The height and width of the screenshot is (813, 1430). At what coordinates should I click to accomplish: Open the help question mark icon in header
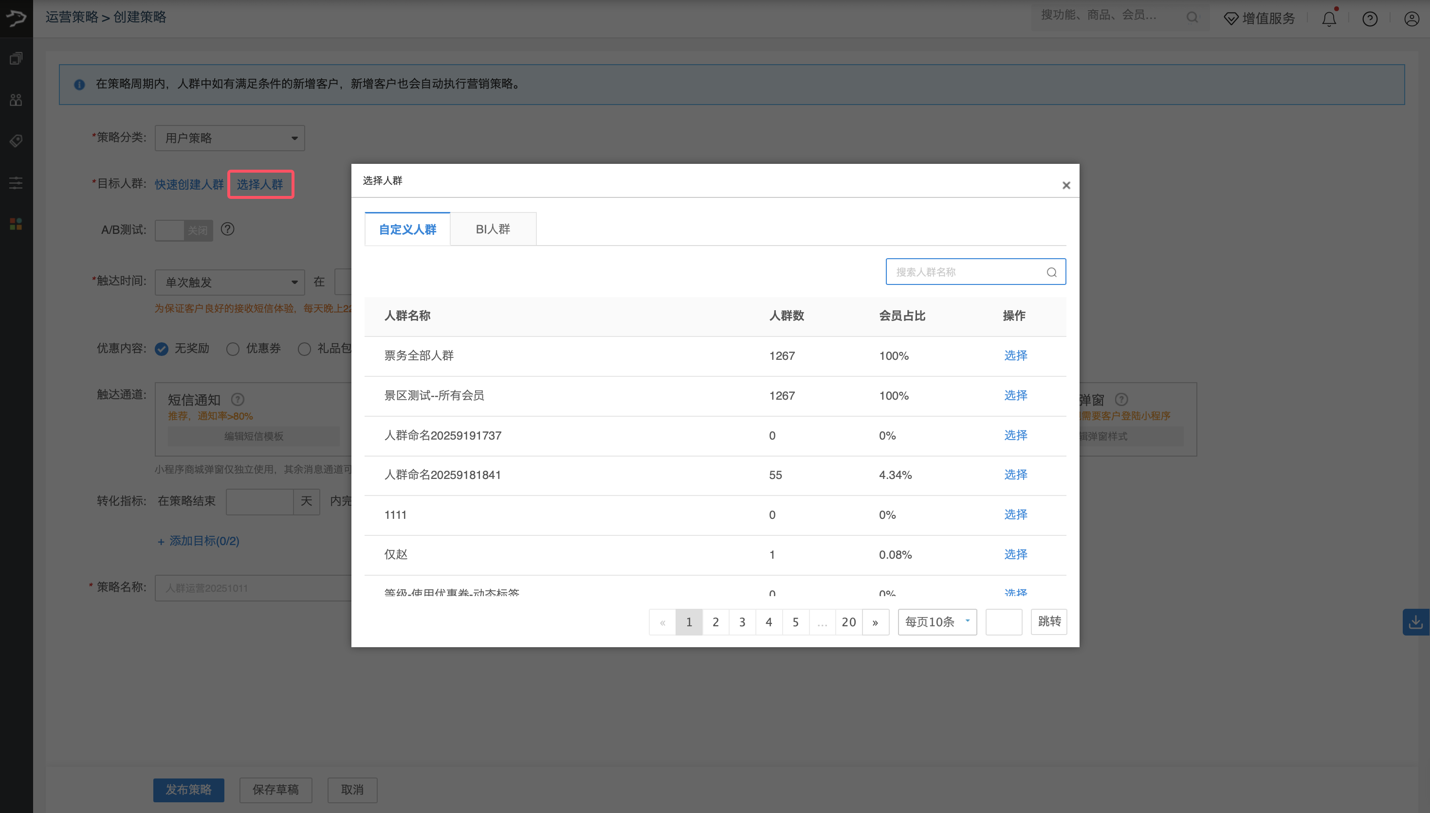click(1369, 19)
